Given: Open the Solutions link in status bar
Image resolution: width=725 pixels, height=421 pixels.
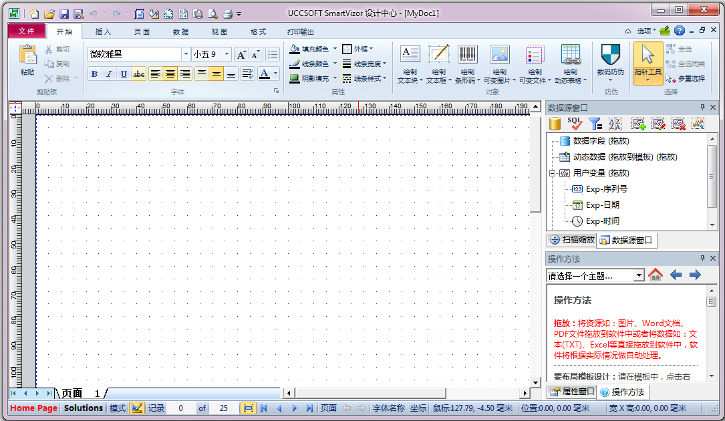Looking at the screenshot, I should pos(84,408).
